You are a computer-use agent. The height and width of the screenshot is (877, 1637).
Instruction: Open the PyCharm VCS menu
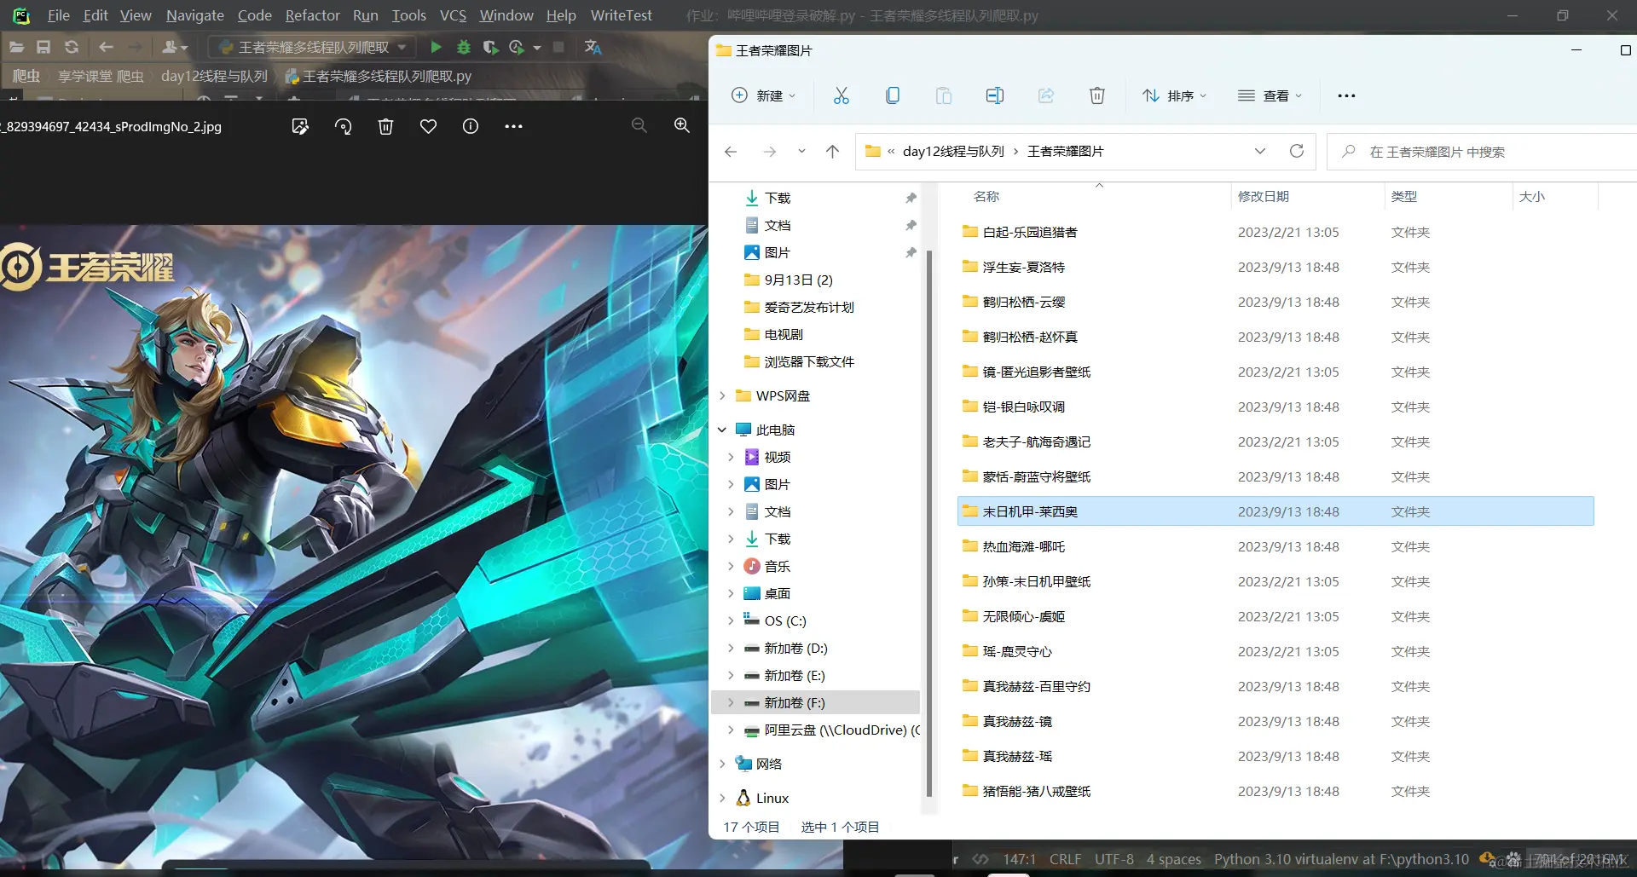453,15
